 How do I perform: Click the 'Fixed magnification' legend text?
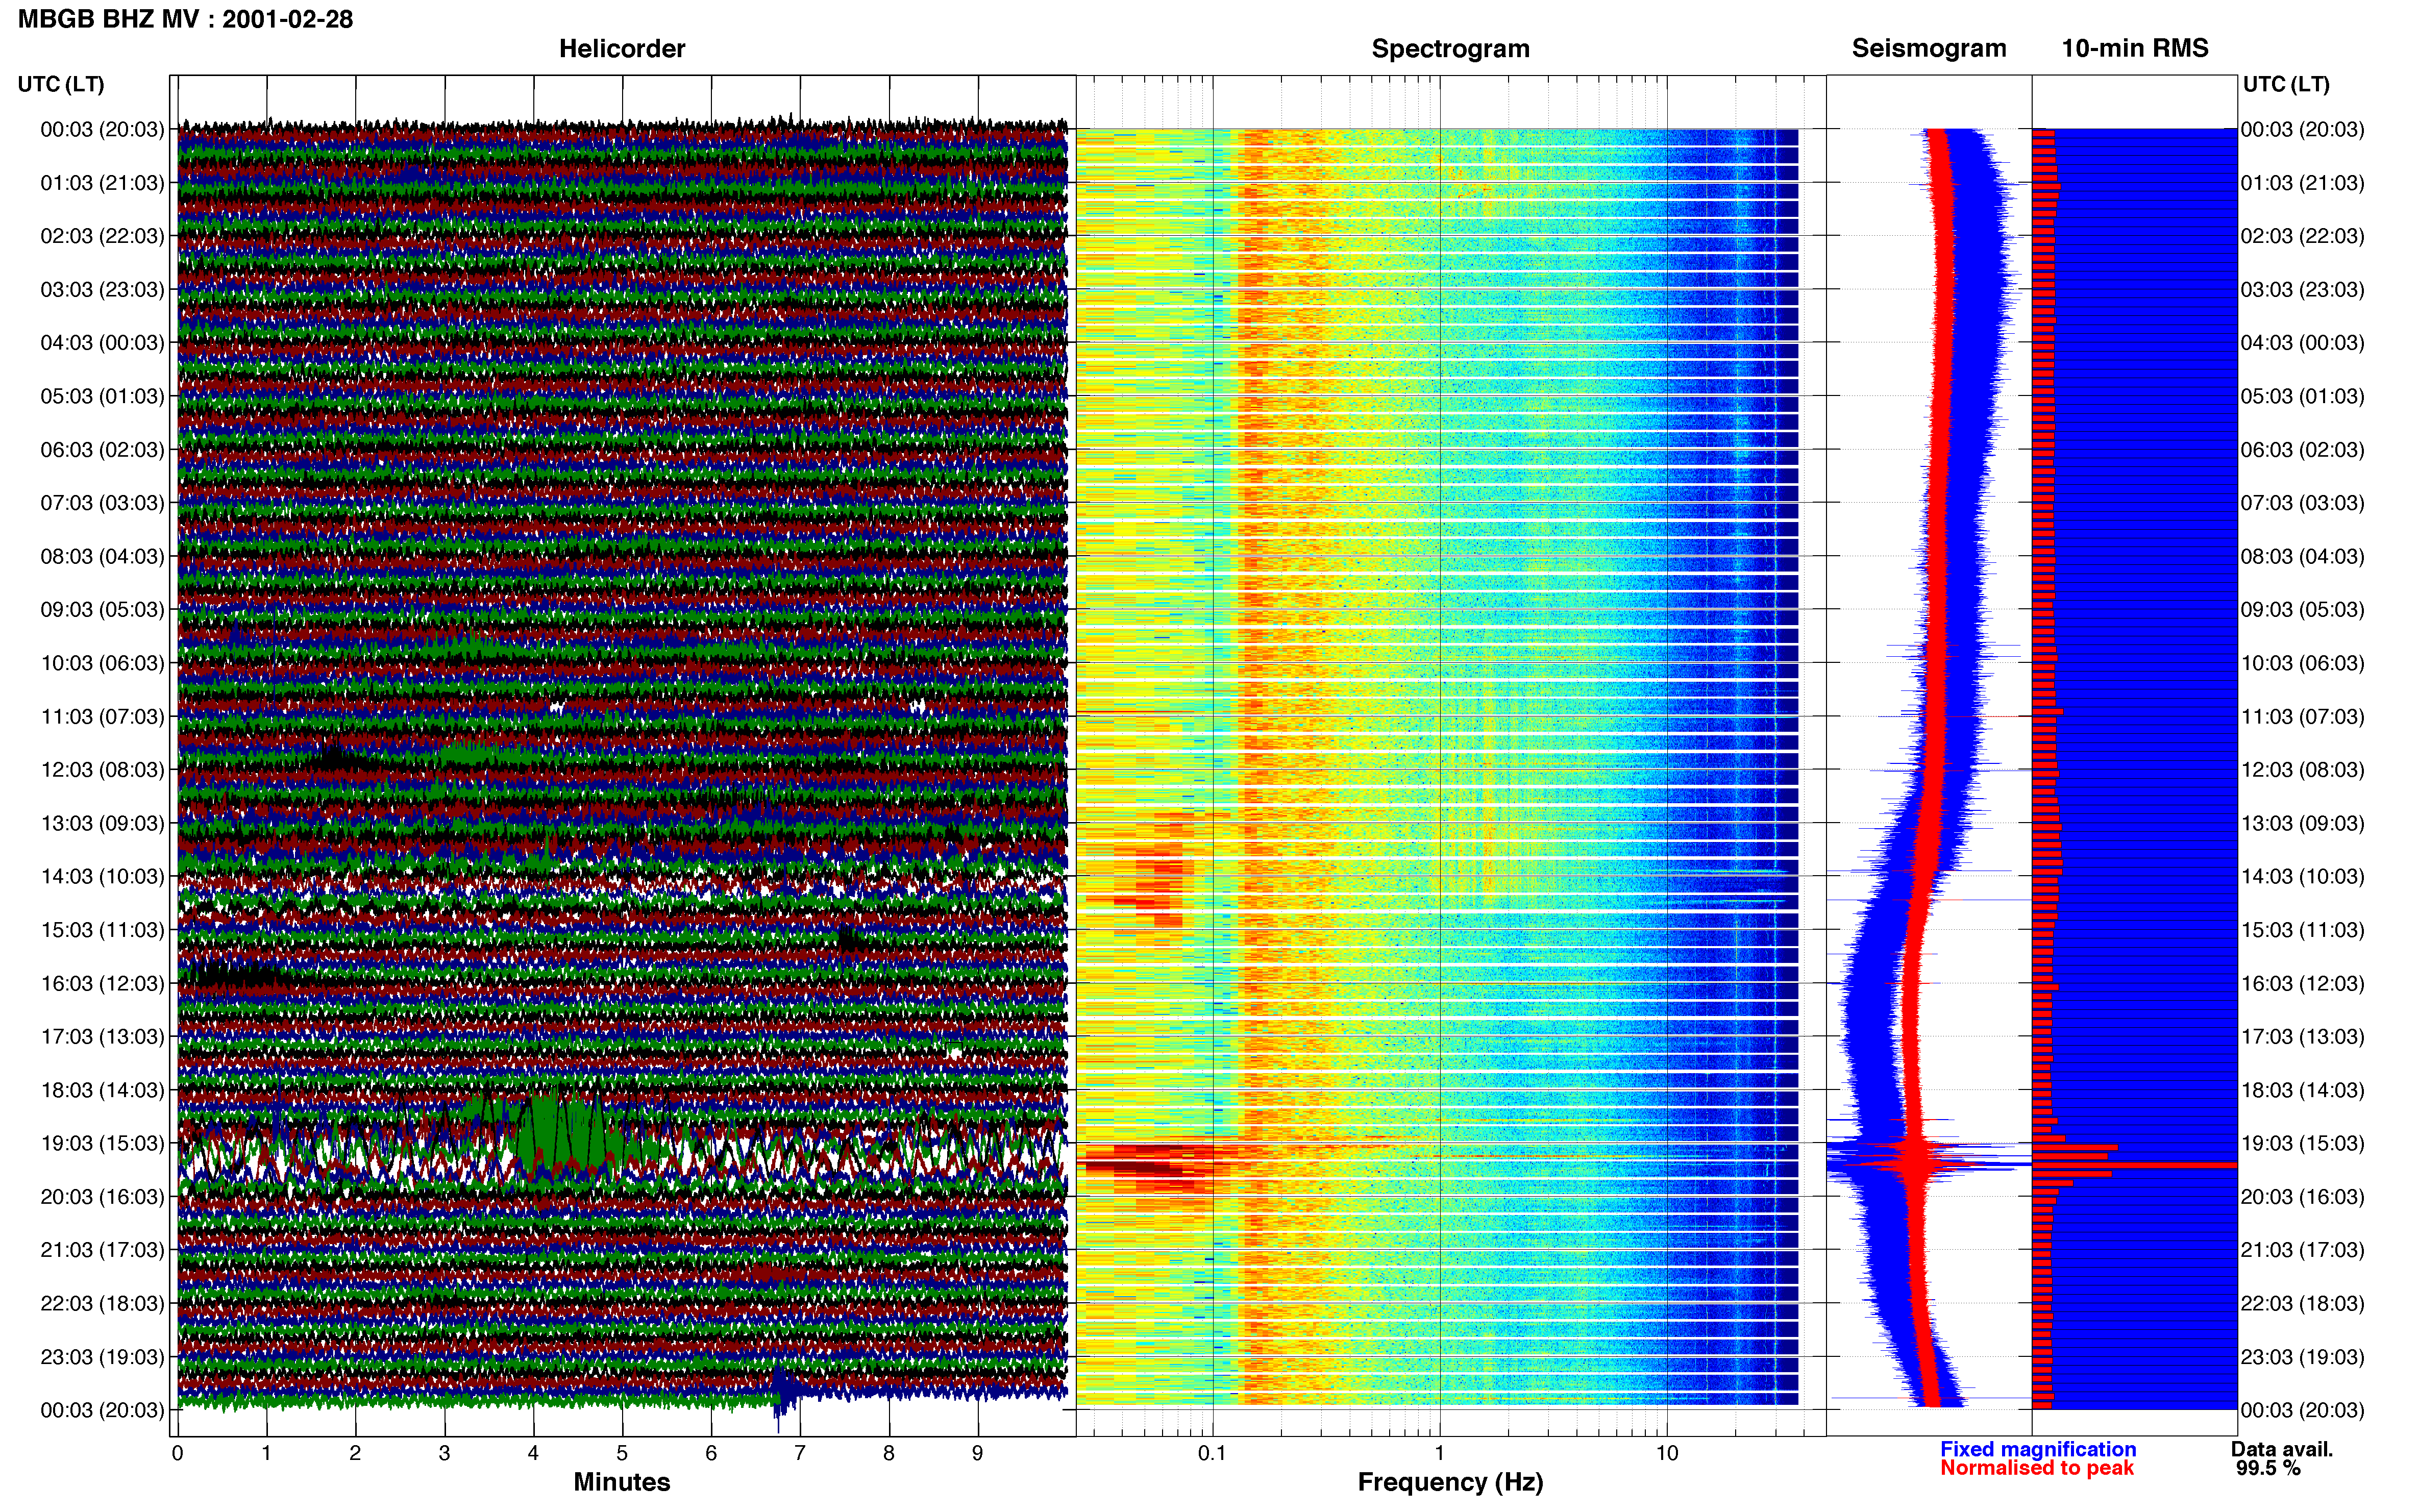click(2038, 1449)
